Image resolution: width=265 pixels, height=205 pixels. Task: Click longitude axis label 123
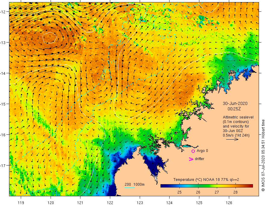pos(140,203)
